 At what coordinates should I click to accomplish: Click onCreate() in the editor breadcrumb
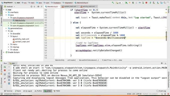[71, 60]
